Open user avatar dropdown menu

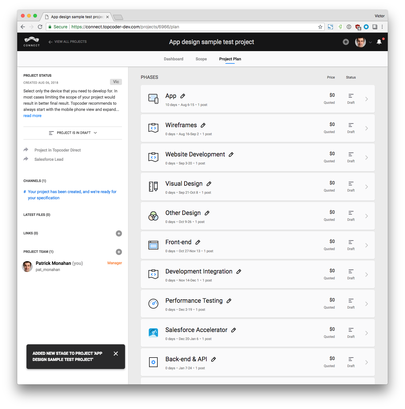point(363,42)
